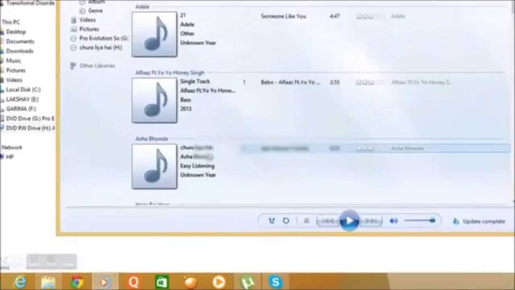Switch to Windows Media Player taskbar button

tap(104, 282)
